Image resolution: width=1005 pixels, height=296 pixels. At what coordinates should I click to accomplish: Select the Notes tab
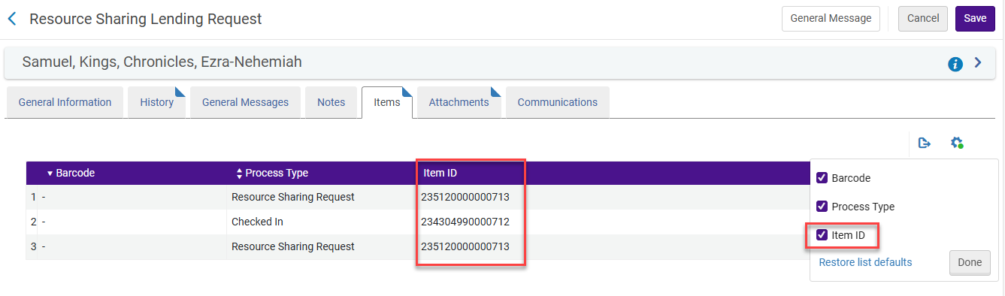(331, 103)
